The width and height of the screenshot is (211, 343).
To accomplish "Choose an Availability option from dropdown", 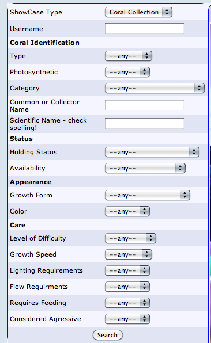I will [x=145, y=168].
